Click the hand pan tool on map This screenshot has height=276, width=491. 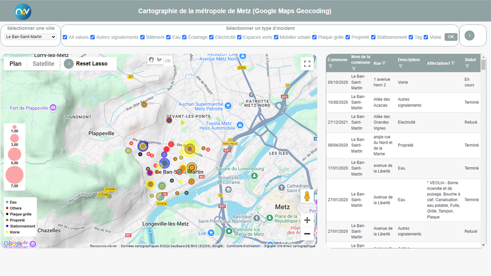click(152, 60)
